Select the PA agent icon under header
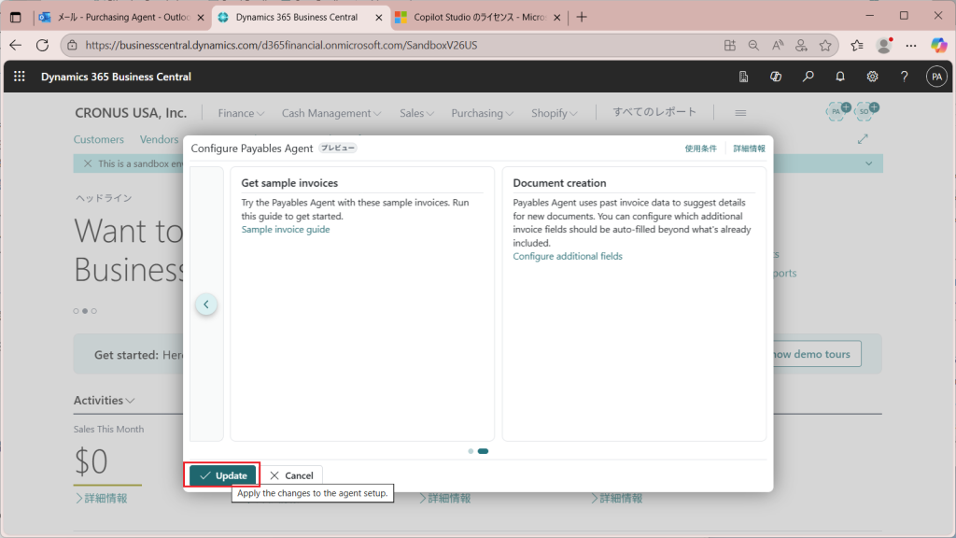The width and height of the screenshot is (956, 538). click(837, 111)
